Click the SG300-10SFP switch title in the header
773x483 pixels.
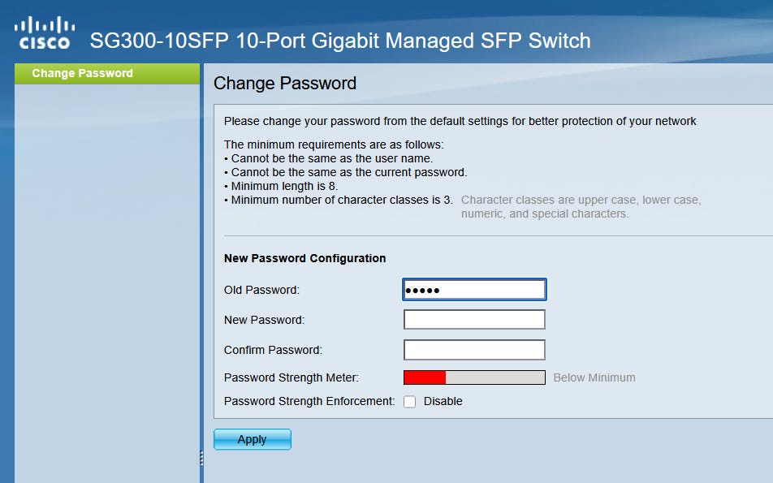click(340, 41)
